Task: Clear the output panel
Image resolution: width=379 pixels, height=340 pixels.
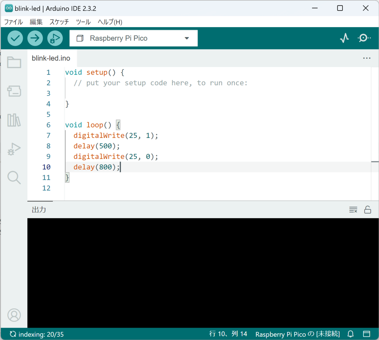Action: click(353, 209)
